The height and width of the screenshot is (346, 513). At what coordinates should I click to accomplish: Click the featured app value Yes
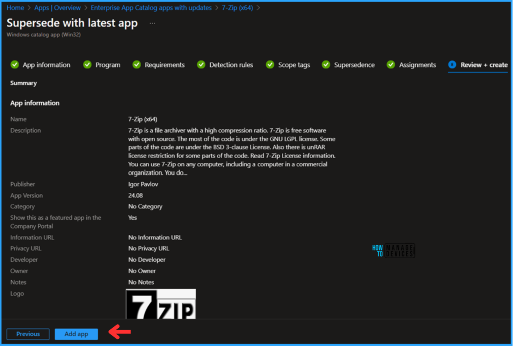pyautogui.click(x=132, y=217)
